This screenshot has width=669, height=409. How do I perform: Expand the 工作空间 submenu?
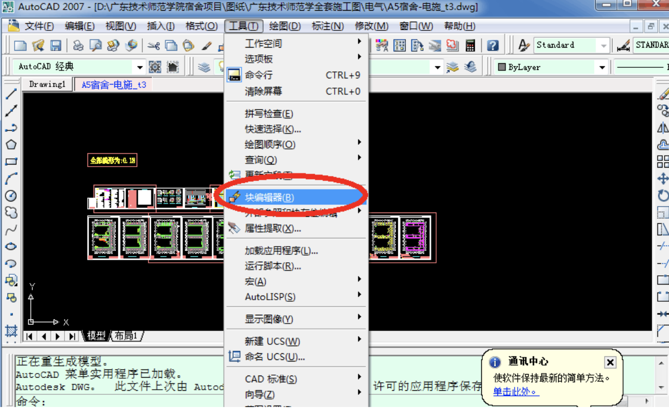pos(296,44)
